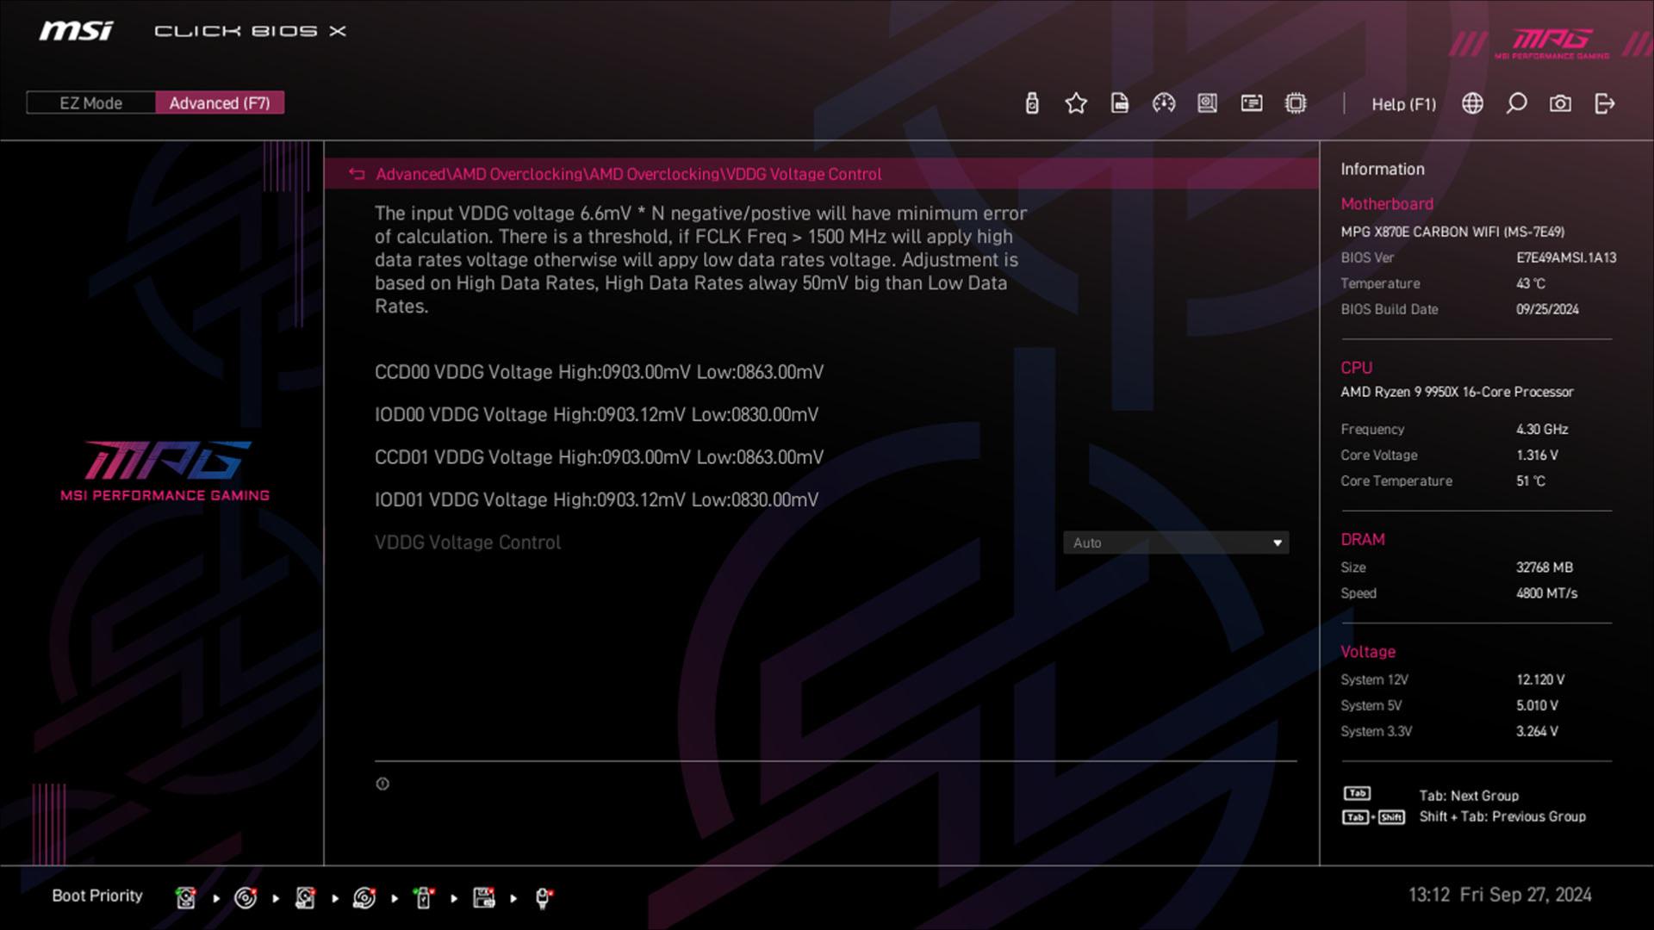Click the clock showing 13:12 Fri Sep 27, 2024

click(1500, 895)
